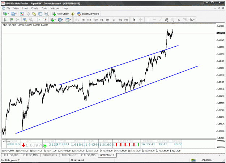This screenshot has height=163, width=226.
Task: Show the Navigator panel with folder-star icon
Action: (x=34, y=14)
